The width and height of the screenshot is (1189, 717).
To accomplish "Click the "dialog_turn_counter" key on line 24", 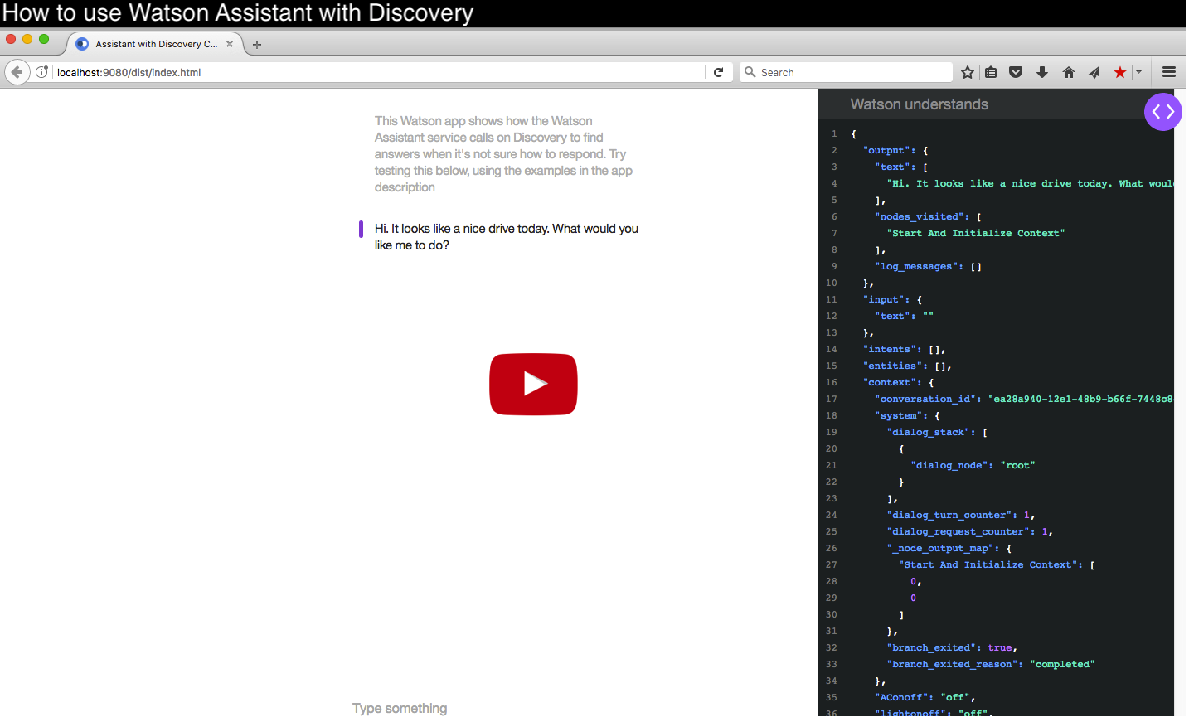I will (949, 515).
